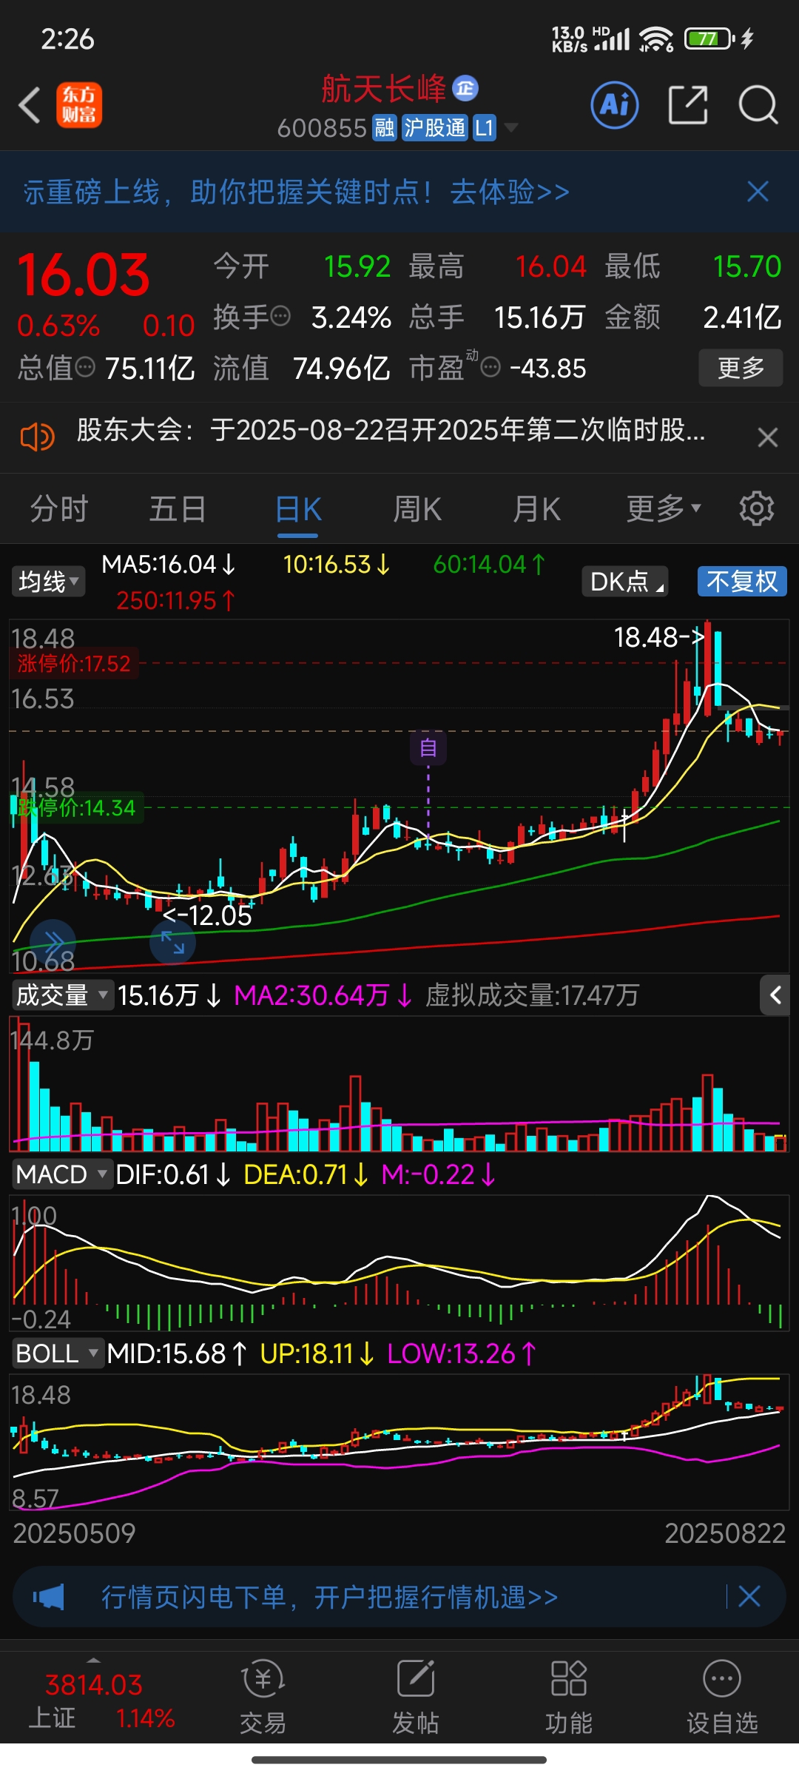Viewport: 799px width, 1776px height.
Task: Tap the DIF:0.61 value
Action: click(x=173, y=1174)
